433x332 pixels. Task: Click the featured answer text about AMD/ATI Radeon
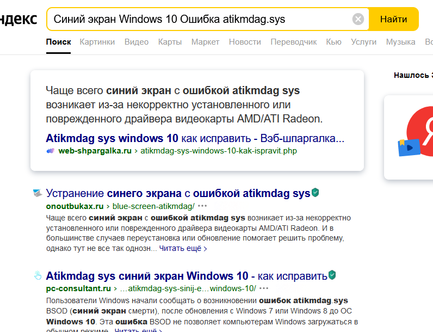pyautogui.click(x=184, y=104)
